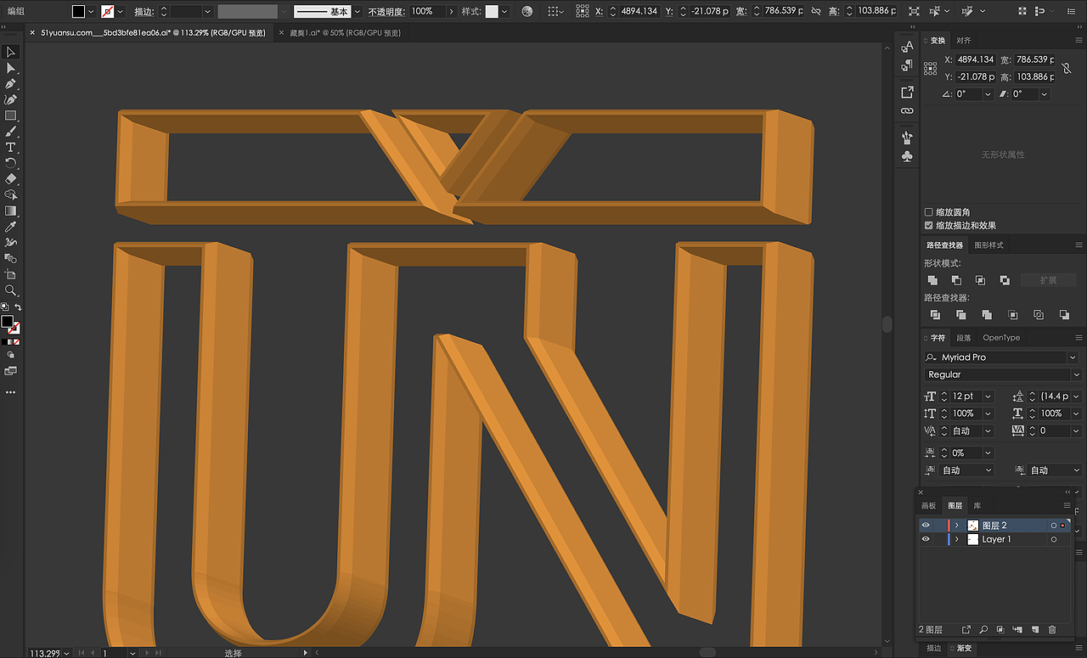Switch to the 段落 panel tab
Viewport: 1087px width, 658px height.
pyautogui.click(x=964, y=338)
